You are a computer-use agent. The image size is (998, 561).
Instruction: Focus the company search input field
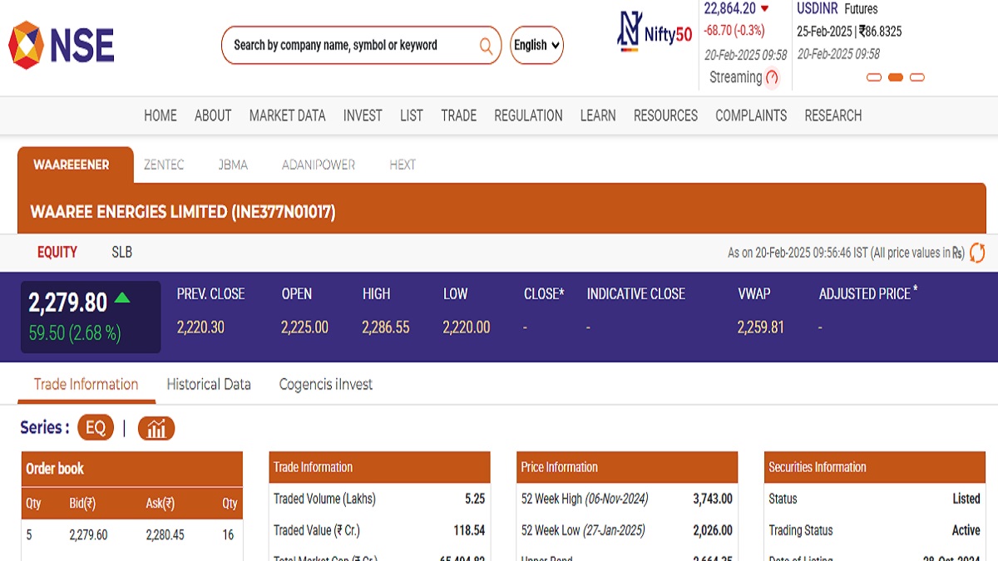point(349,45)
